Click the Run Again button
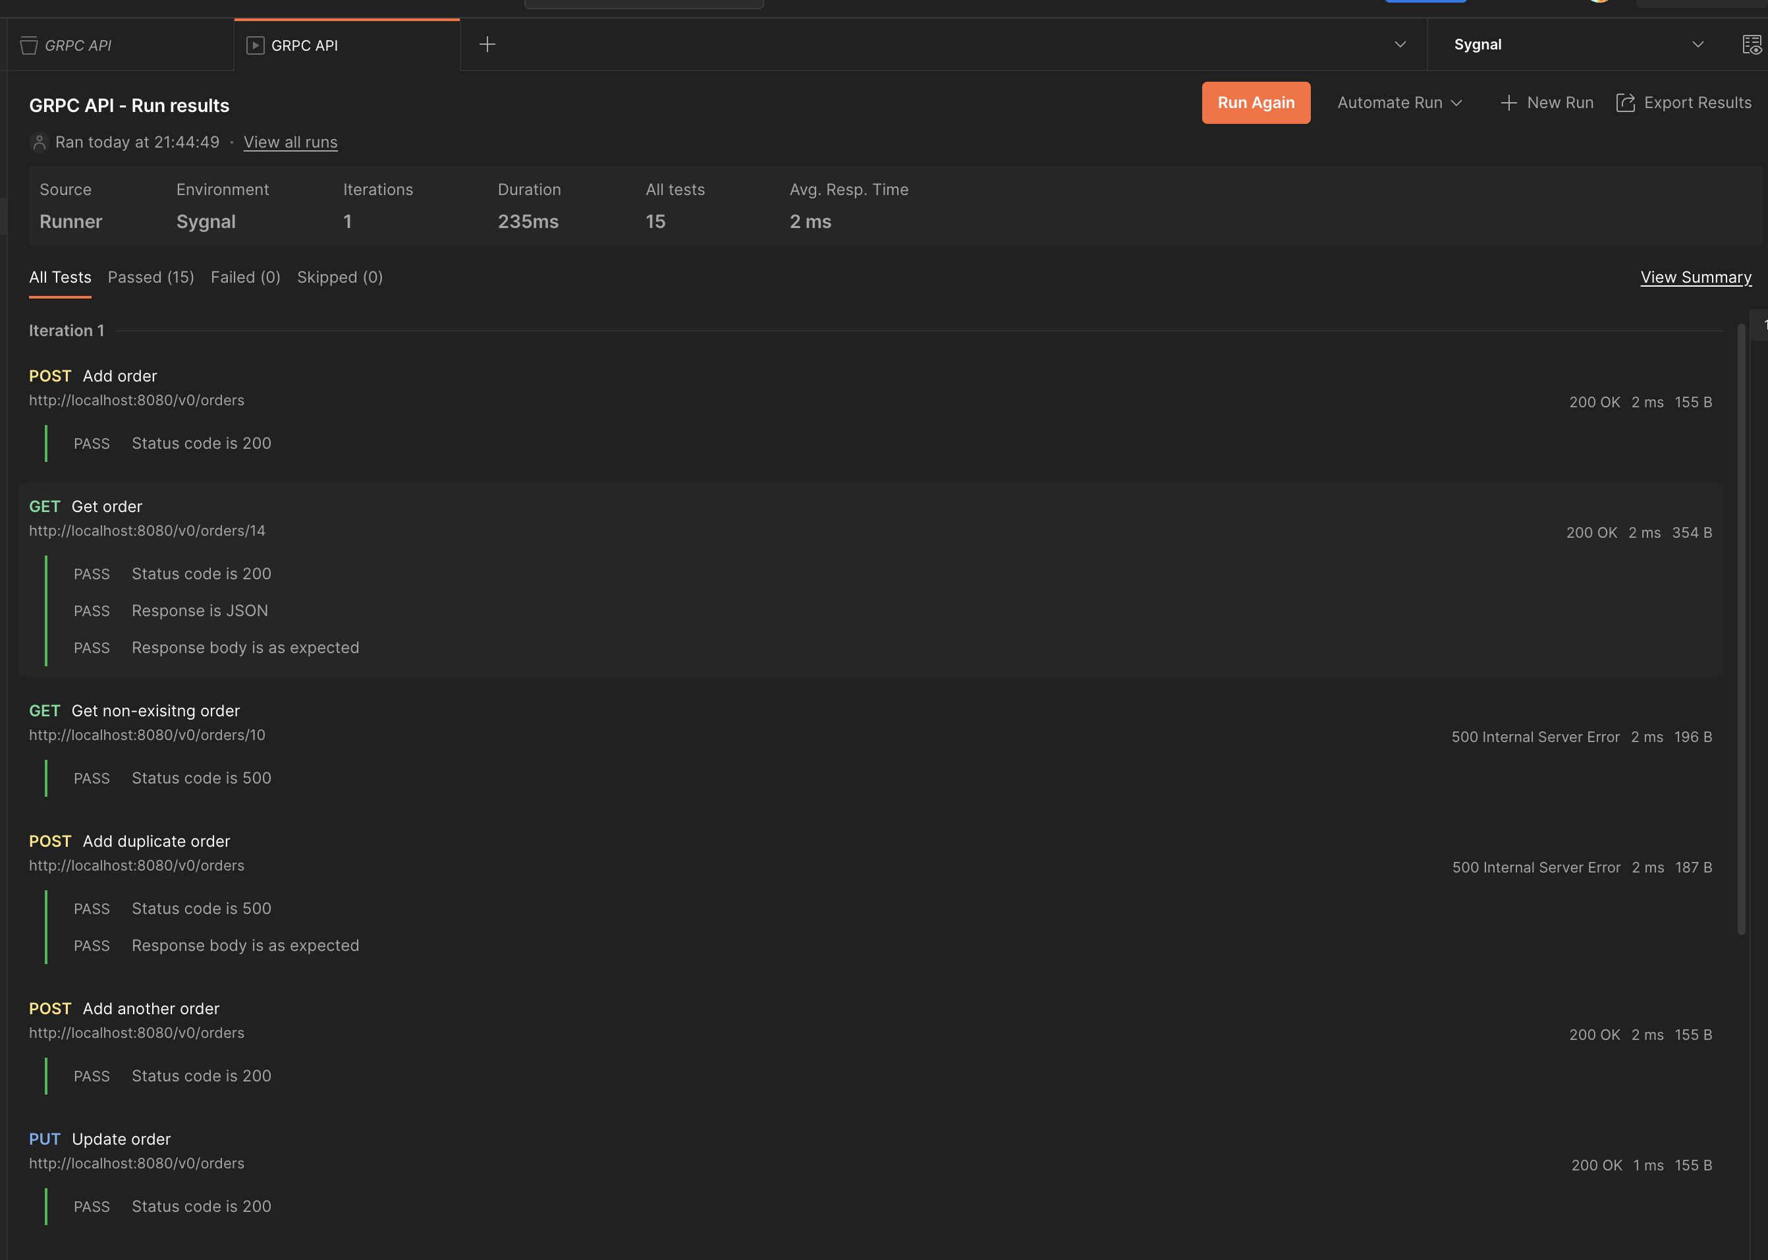This screenshot has width=1768, height=1260. point(1256,102)
